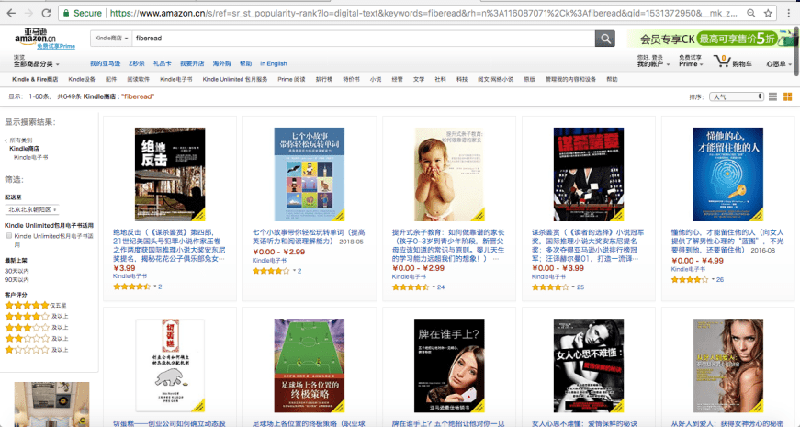This screenshot has width=800, height=427.
Task: Enable the Kindle Unlimited eligible checkbox
Action: coord(9,236)
